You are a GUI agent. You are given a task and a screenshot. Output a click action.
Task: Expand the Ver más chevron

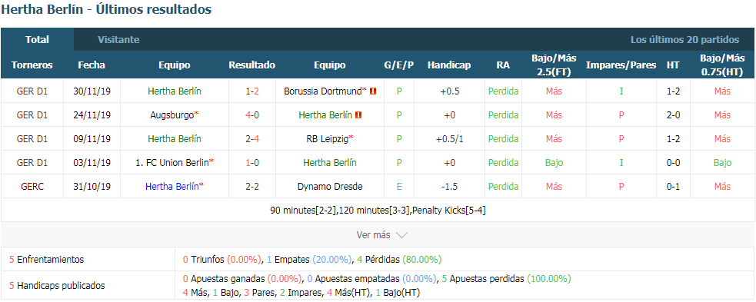401,235
